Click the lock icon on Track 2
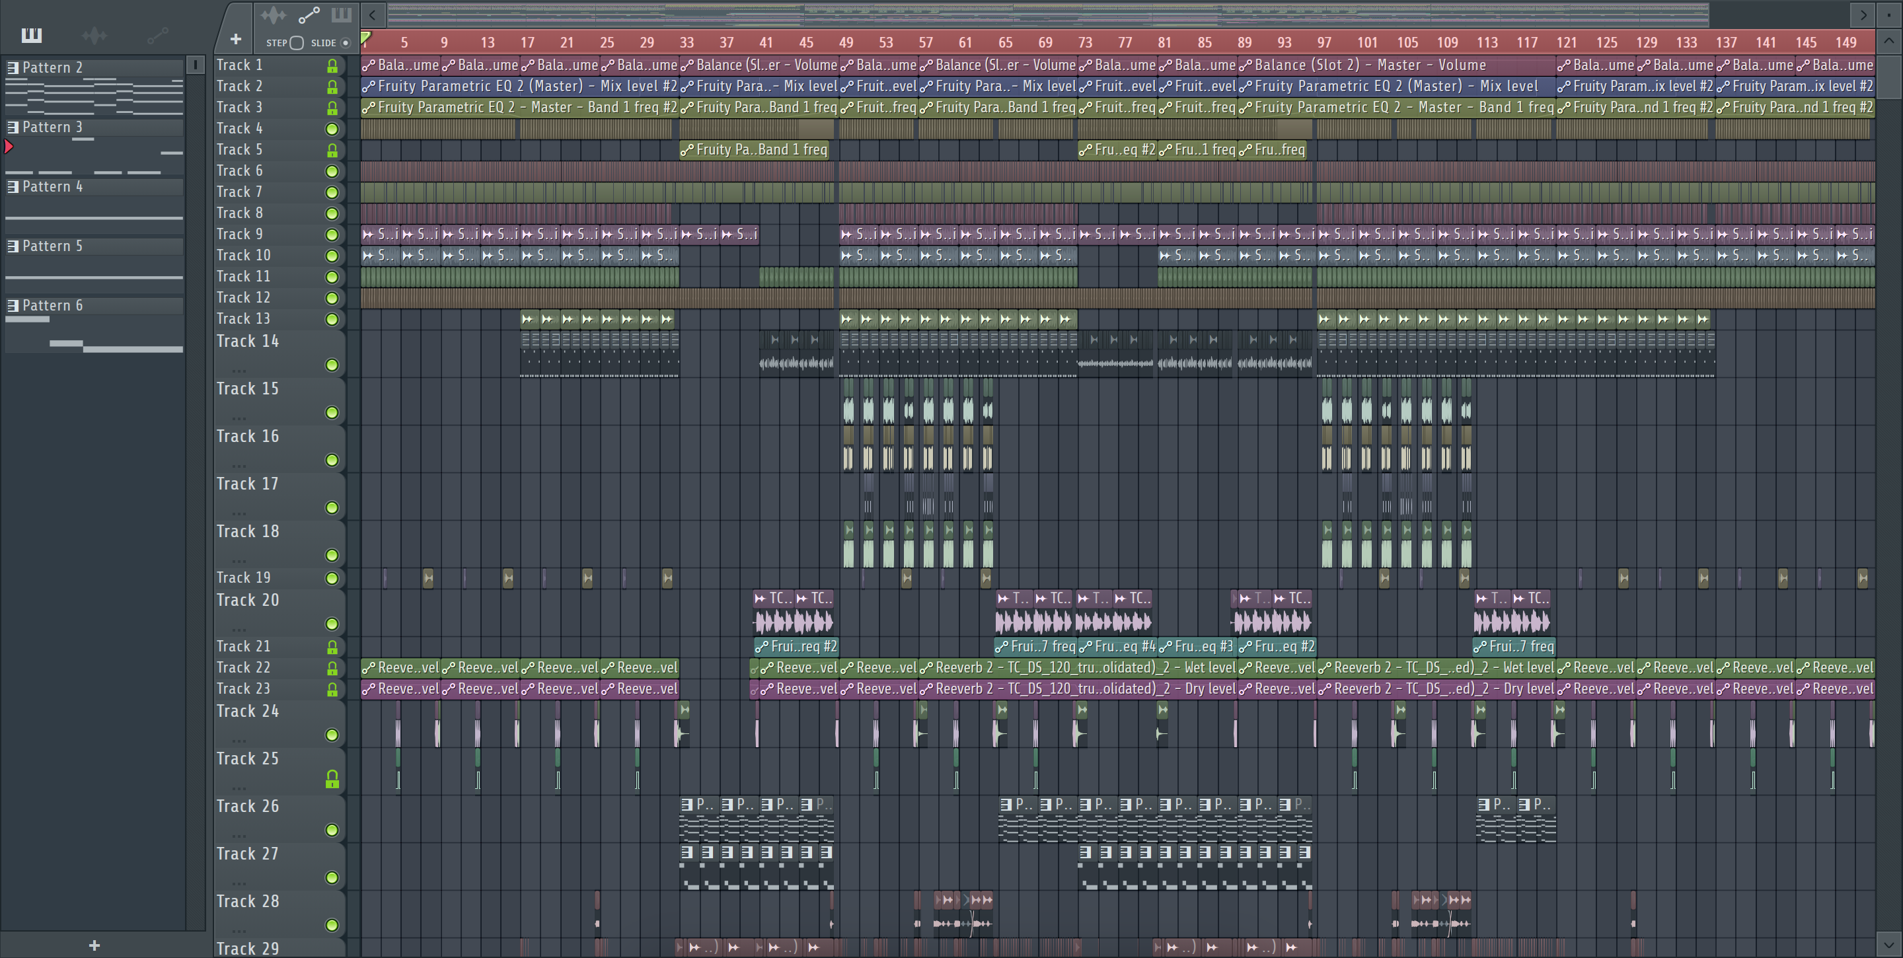 coord(332,87)
